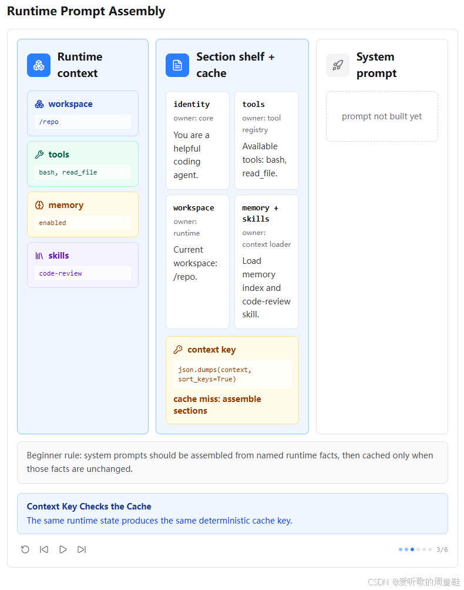464x590 pixels.
Task: Click the System prompt rocket icon
Action: click(338, 65)
